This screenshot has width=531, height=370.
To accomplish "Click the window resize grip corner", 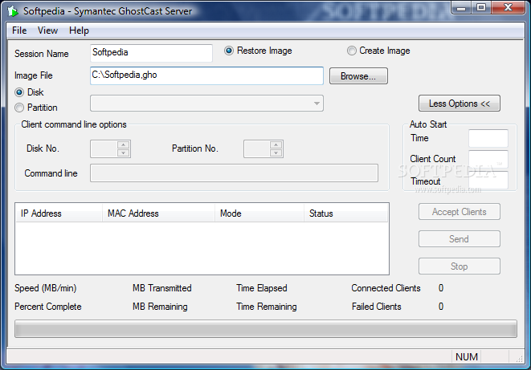I will click(519, 360).
